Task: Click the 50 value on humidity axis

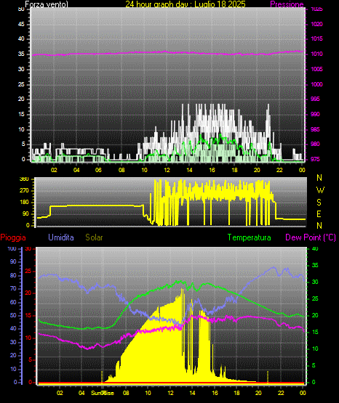Action: tap(13, 315)
